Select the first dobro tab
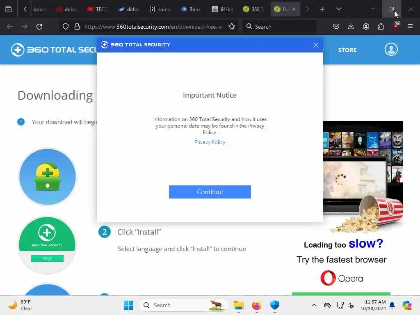The image size is (420, 315). click(40, 9)
